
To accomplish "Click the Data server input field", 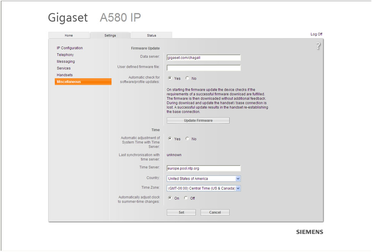I will pyautogui.click(x=204, y=58).
